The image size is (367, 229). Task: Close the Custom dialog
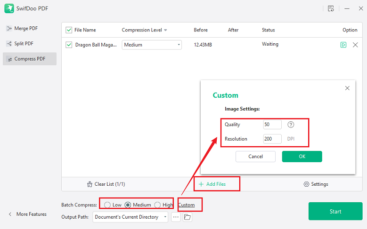[x=347, y=88]
